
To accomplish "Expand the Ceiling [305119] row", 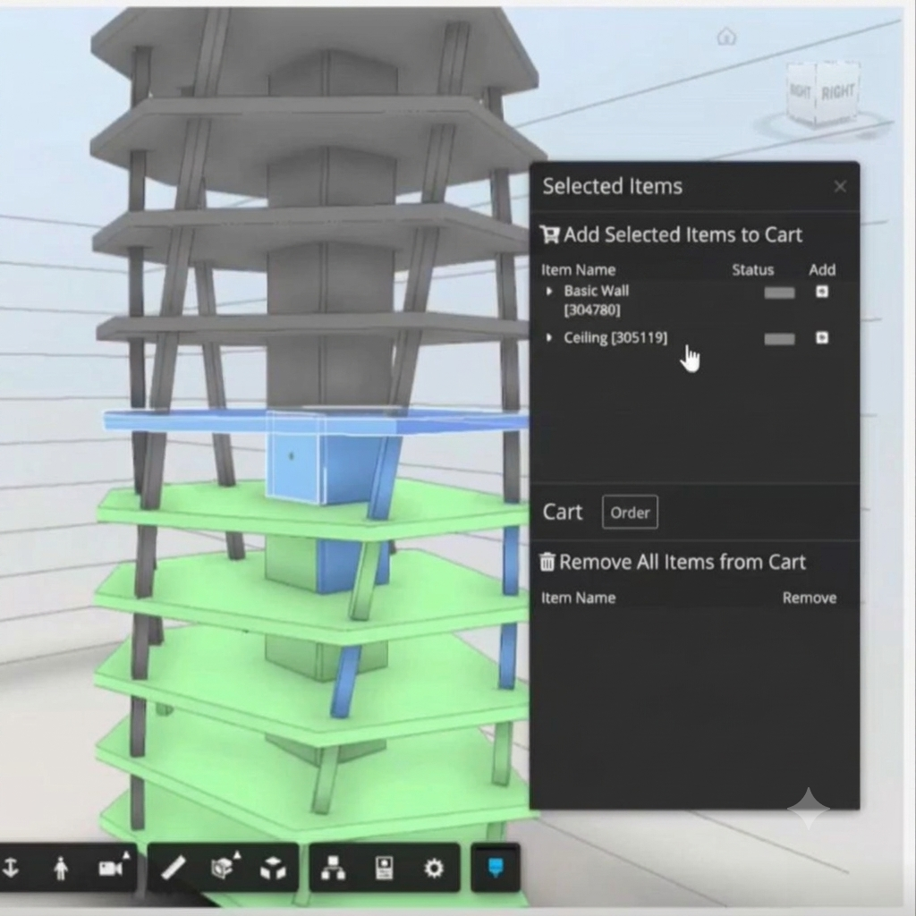I will pos(548,337).
